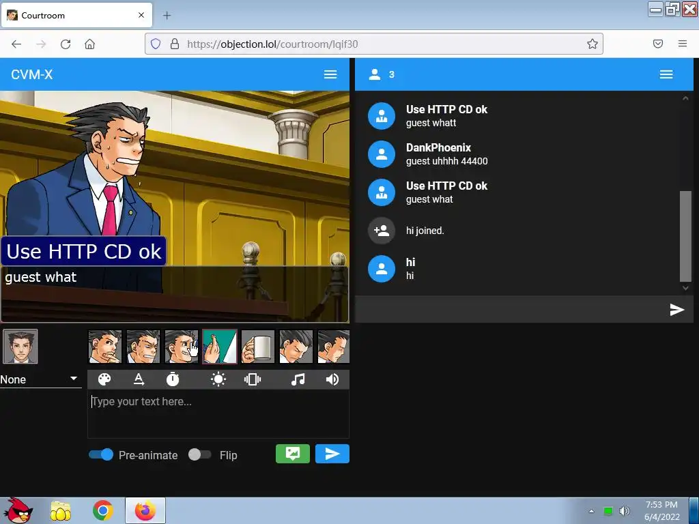View site security lock info
The height and width of the screenshot is (524, 699).
[x=175, y=44]
